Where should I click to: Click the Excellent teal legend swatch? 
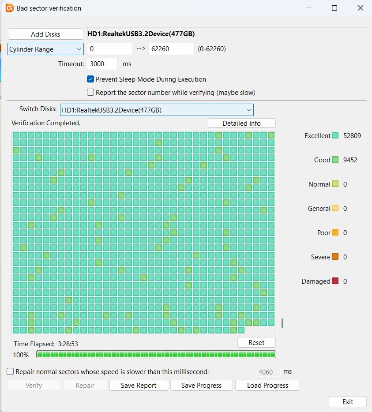coord(335,136)
